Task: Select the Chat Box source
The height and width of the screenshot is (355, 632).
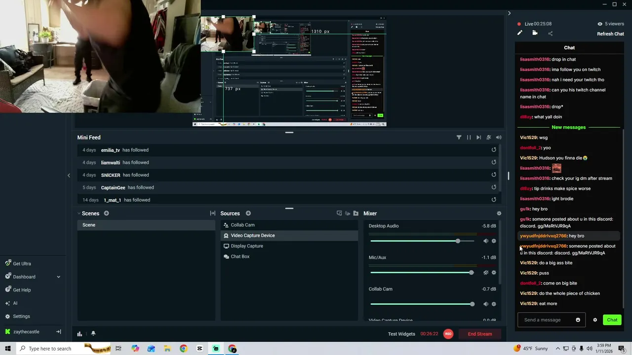Action: pos(289,256)
